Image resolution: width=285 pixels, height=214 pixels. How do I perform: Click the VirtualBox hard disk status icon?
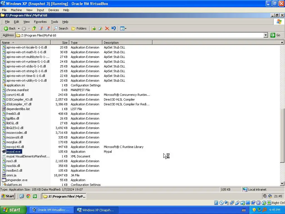point(216,203)
